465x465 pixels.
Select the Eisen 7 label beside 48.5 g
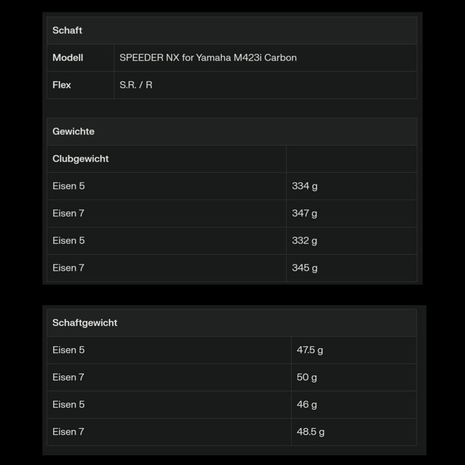[x=69, y=432]
